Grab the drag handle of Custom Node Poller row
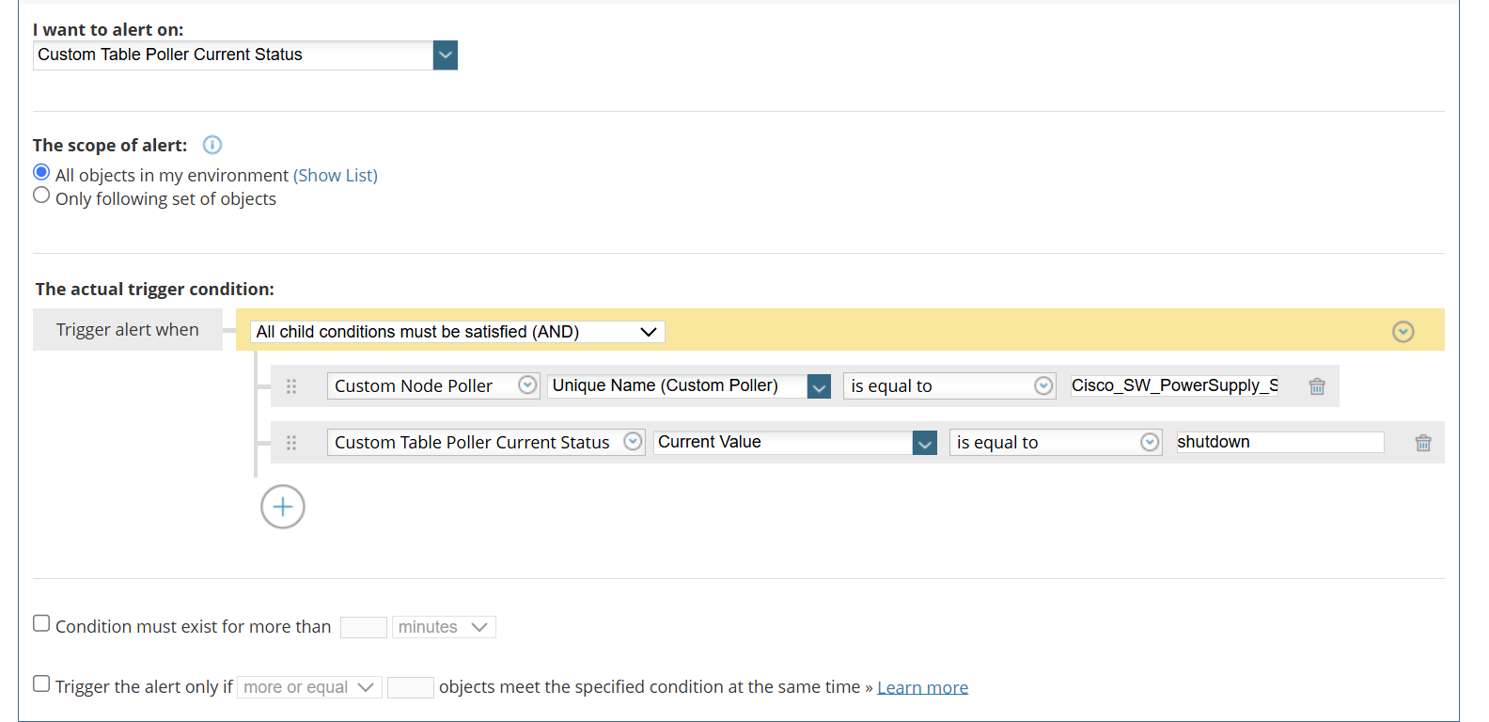1489x722 pixels. coord(291,386)
